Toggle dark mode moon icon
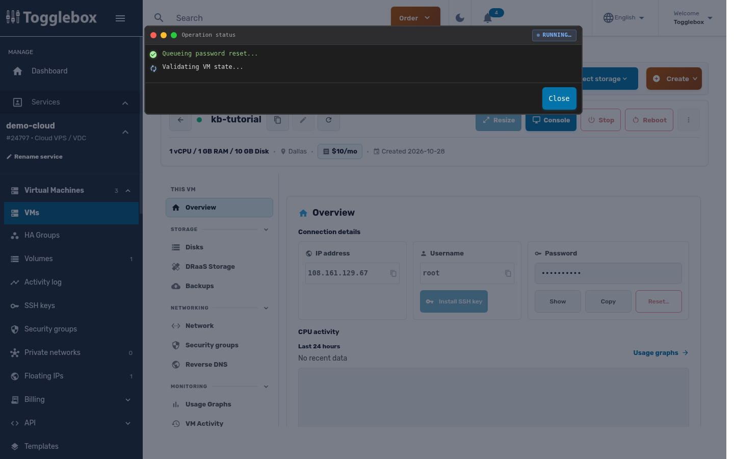 460,18
